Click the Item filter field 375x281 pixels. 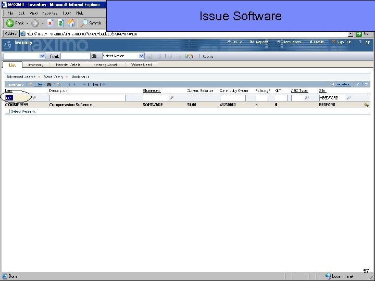pos(18,97)
